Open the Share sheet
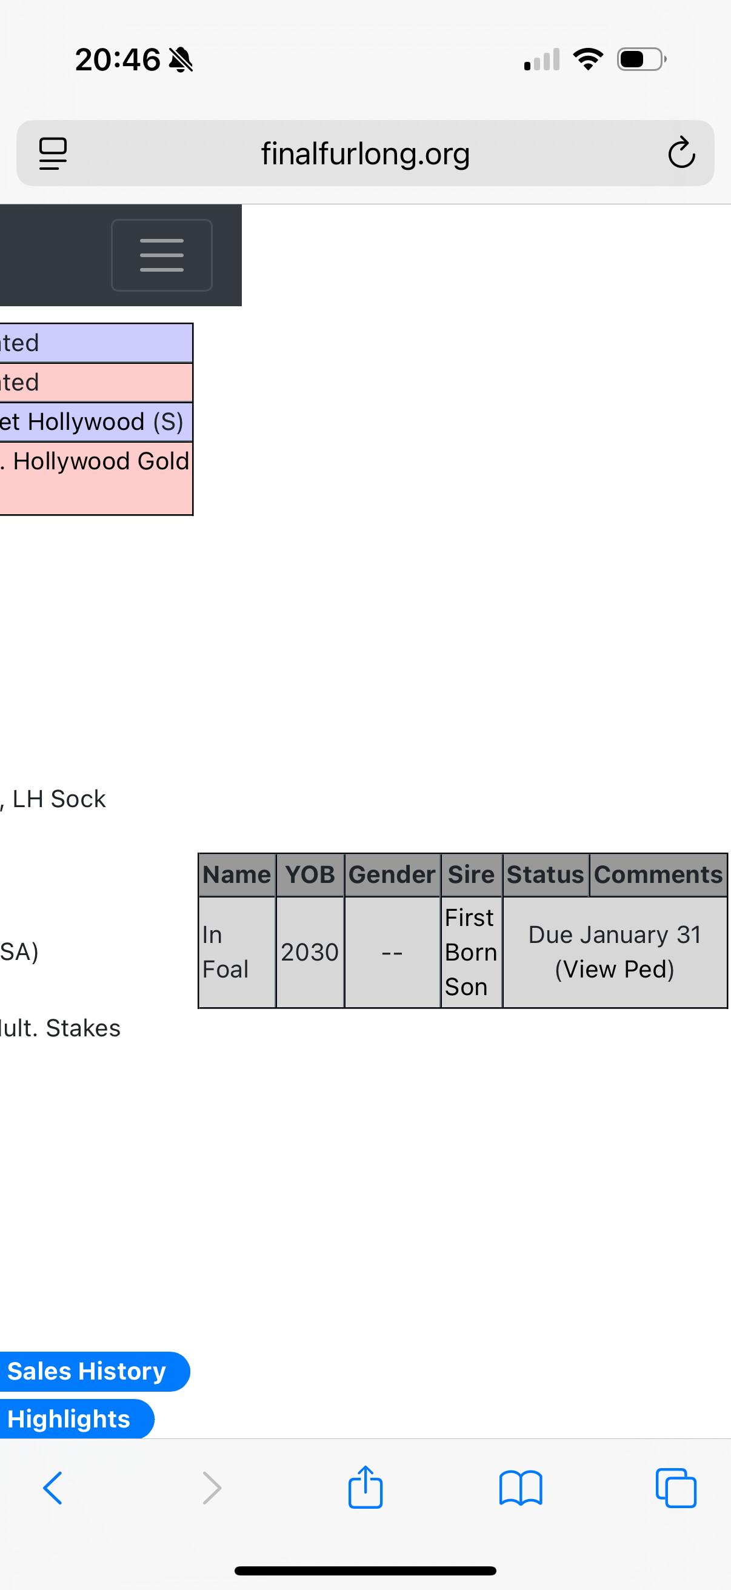 point(365,1488)
